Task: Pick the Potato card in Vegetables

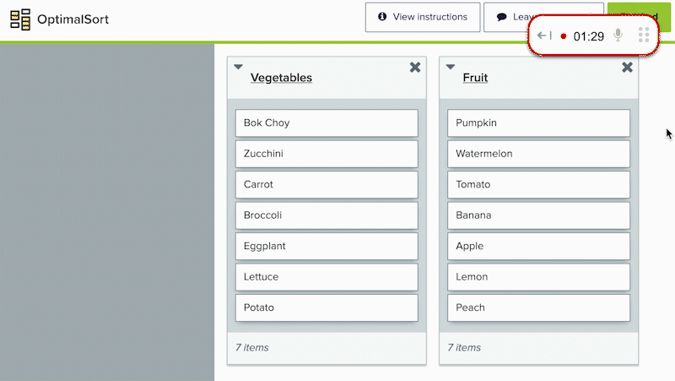Action: point(327,308)
